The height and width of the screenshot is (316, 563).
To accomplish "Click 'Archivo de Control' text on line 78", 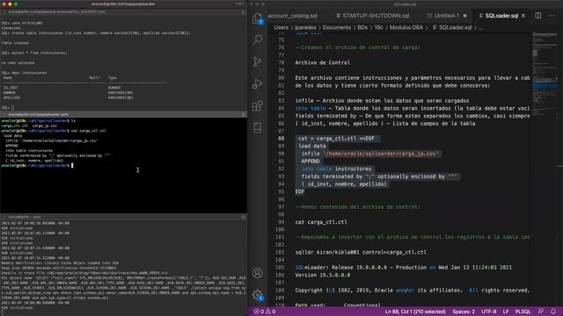I will pyautogui.click(x=323, y=62).
